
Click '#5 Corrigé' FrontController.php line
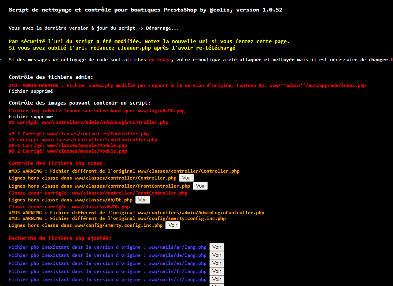click(x=83, y=140)
